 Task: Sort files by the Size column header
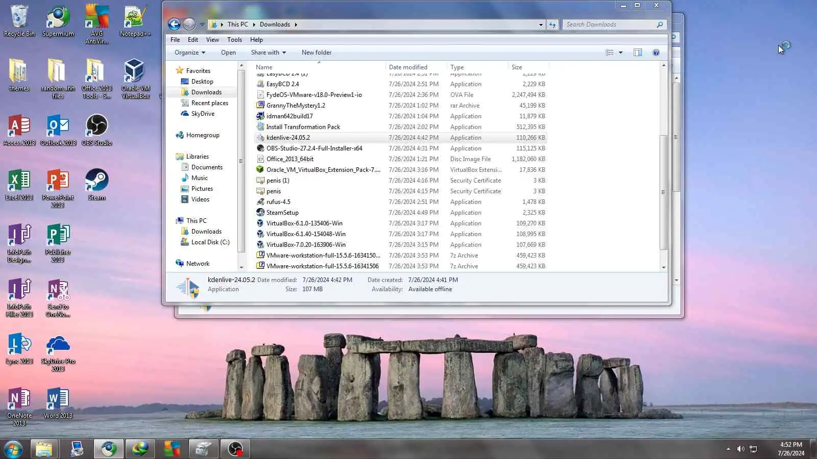click(528, 67)
